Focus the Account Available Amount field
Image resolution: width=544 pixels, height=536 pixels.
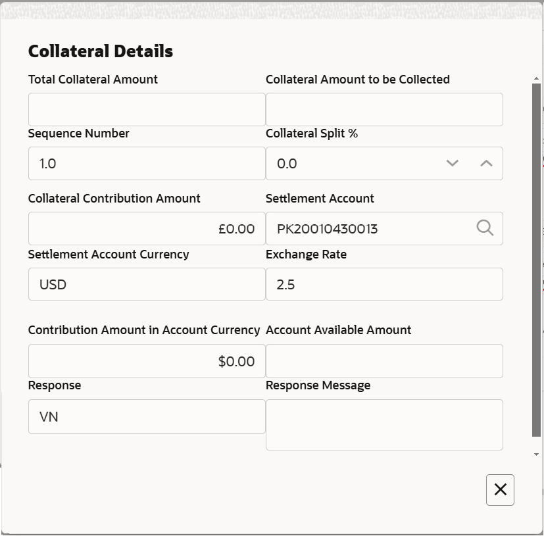[384, 361]
